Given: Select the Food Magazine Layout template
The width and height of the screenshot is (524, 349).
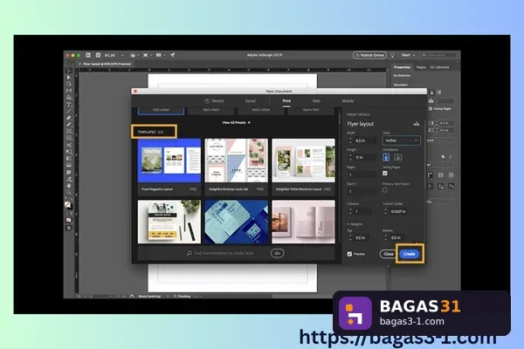Looking at the screenshot, I should tap(169, 167).
